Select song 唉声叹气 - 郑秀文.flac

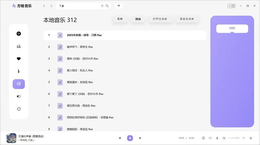[125, 47]
